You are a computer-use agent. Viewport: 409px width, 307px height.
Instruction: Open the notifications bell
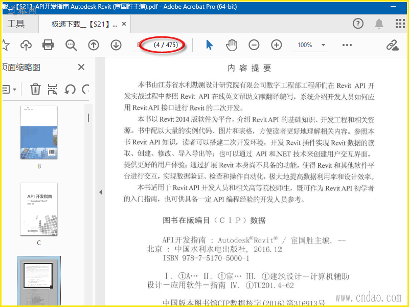(x=379, y=24)
